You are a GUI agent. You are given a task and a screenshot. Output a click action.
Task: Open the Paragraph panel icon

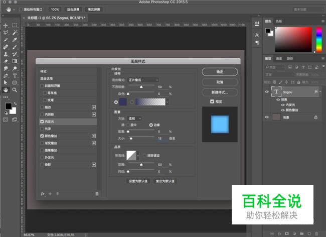(x=257, y=43)
